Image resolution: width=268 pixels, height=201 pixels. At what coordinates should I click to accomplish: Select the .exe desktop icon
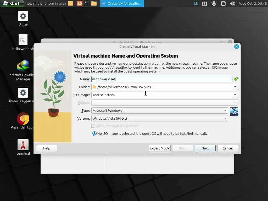click(x=23, y=19)
